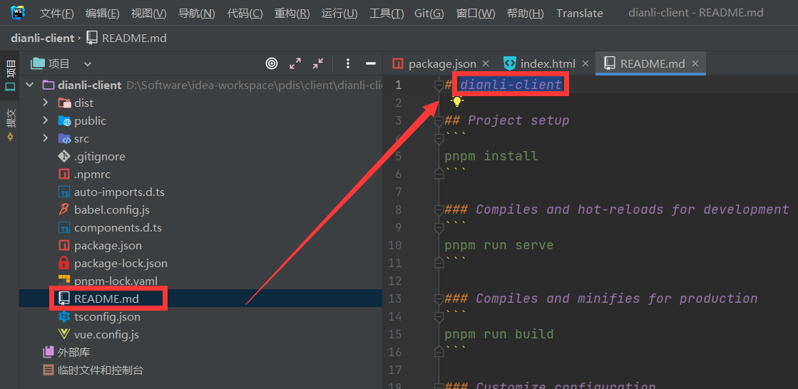Open the Tools menu

coord(387,14)
